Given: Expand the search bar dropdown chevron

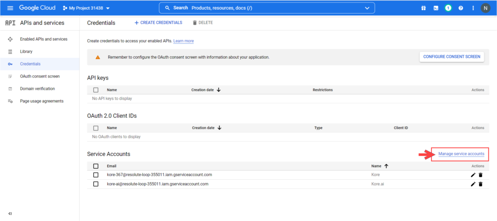Looking at the screenshot, I should coord(367,8).
